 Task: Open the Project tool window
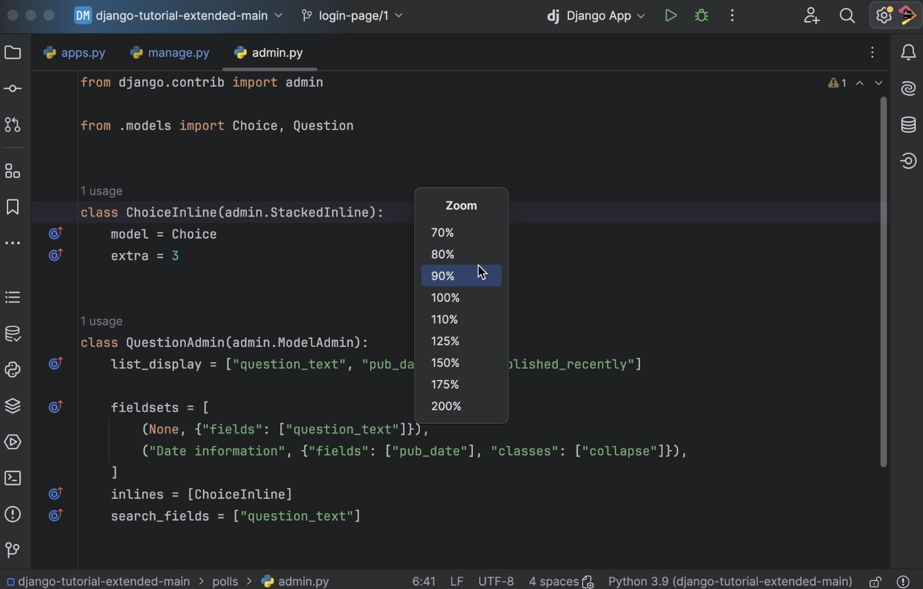[x=13, y=52]
